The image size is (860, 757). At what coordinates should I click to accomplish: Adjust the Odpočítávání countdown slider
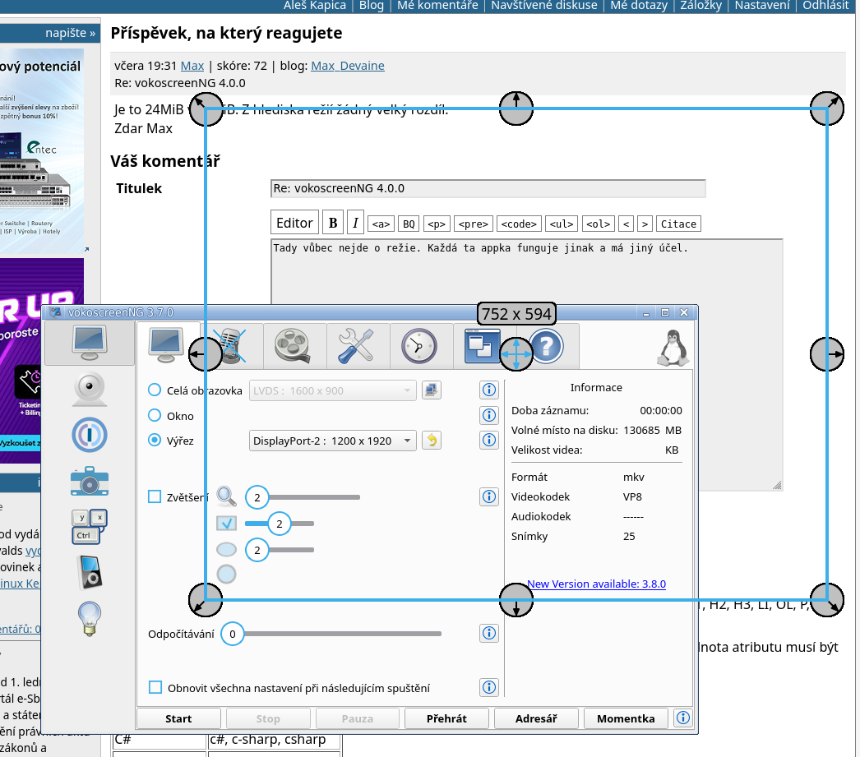click(331, 634)
